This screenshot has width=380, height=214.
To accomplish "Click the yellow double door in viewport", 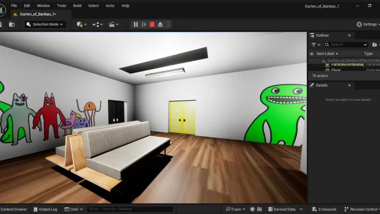I will click(x=182, y=118).
